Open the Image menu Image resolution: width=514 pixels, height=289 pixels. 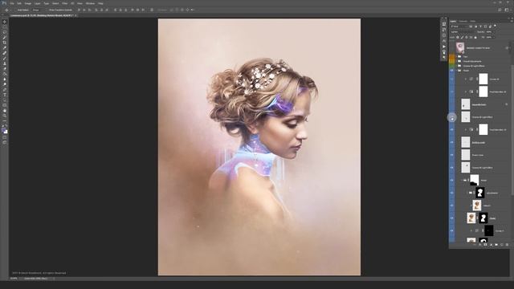pyautogui.click(x=28, y=3)
